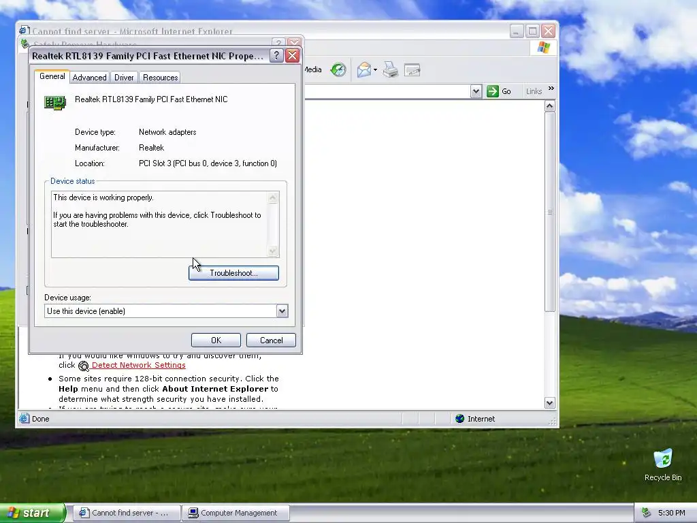Click the green Go arrow button
The width and height of the screenshot is (697, 523).
[x=493, y=92]
